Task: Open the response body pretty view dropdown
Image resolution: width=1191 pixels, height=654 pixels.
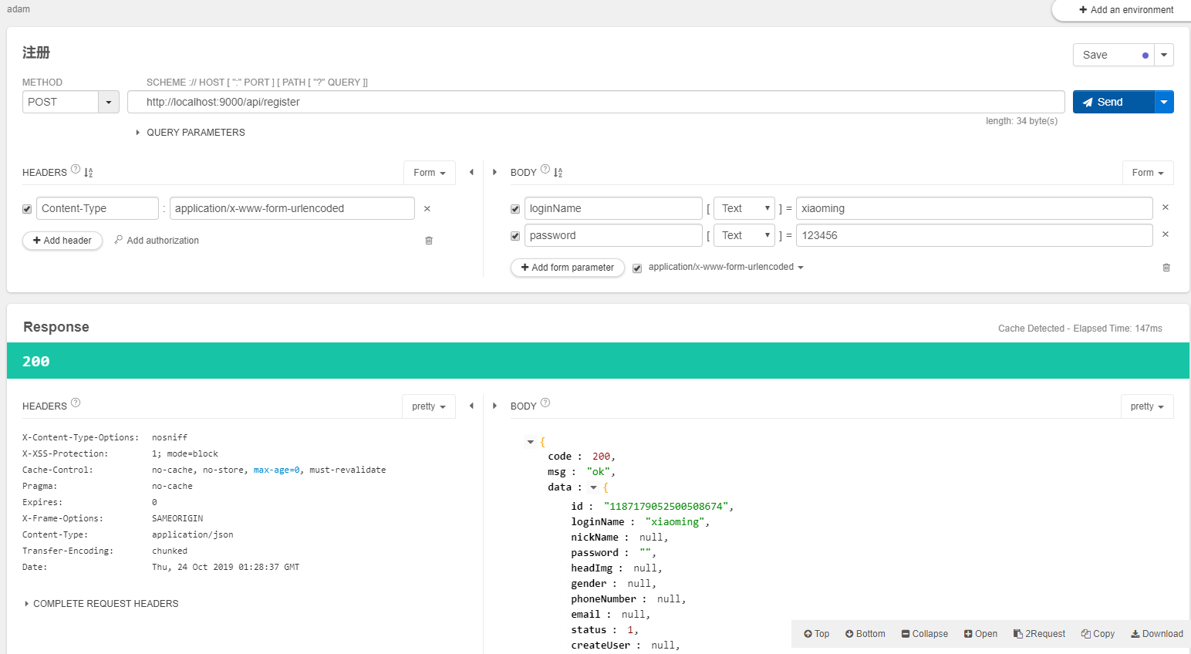Action: [1147, 406]
